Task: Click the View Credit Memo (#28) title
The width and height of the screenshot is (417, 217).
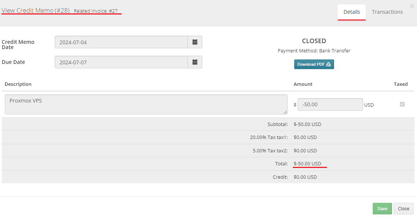Action: pos(36,10)
